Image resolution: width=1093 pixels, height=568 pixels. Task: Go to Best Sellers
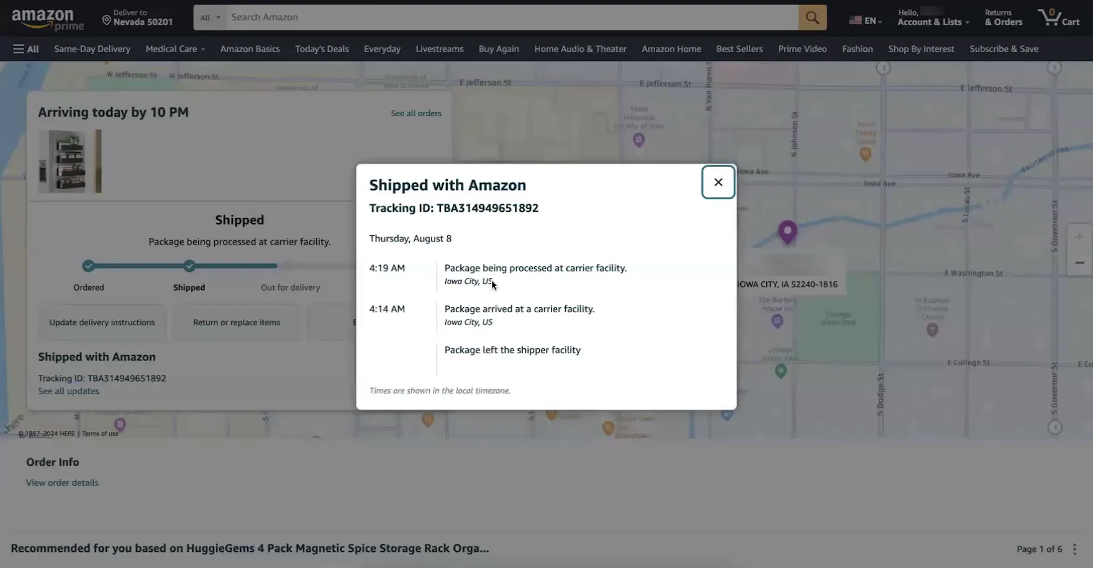pyautogui.click(x=739, y=49)
